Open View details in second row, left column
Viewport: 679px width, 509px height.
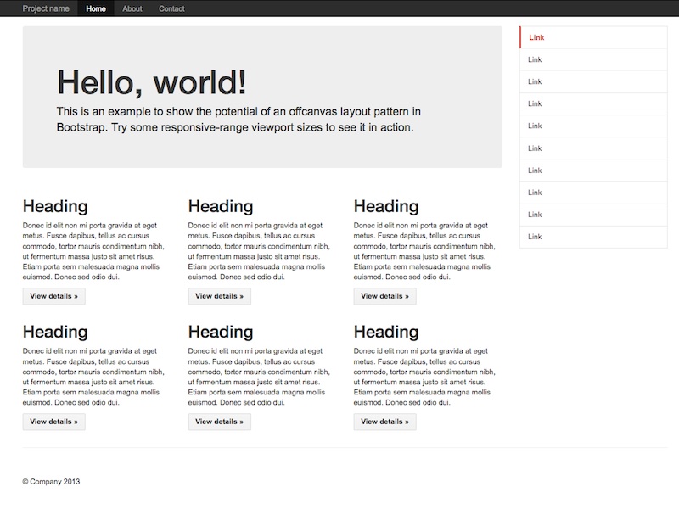pos(53,422)
